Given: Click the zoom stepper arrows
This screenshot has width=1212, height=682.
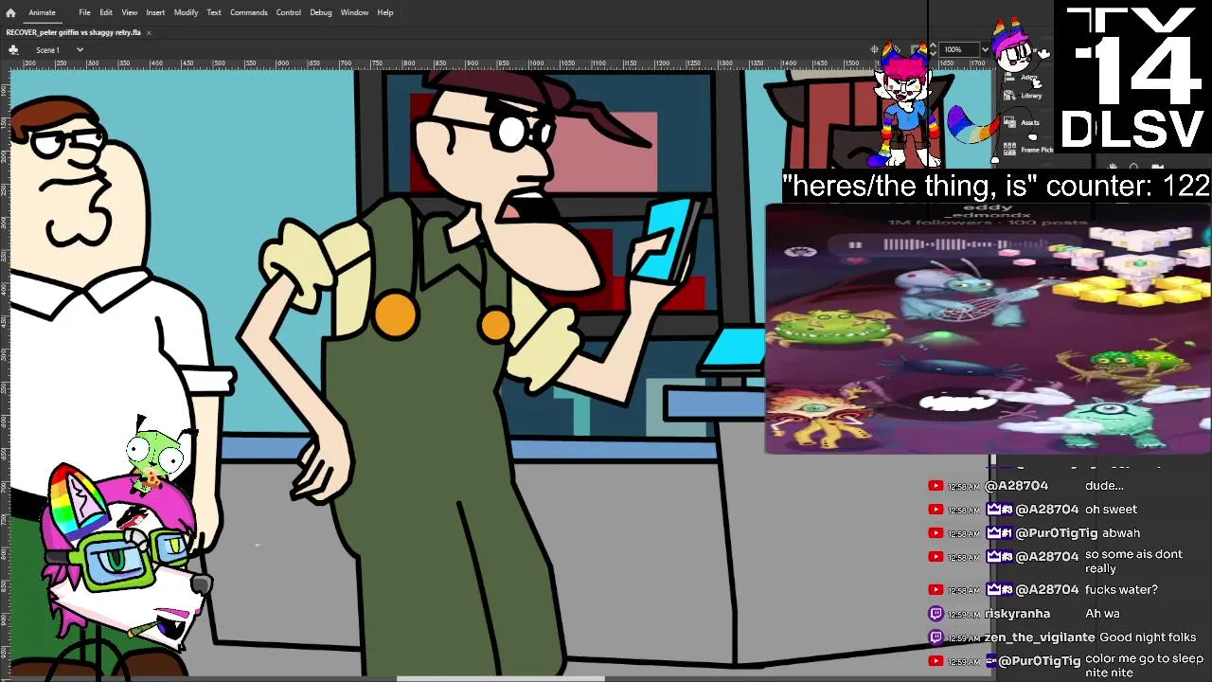Looking at the screenshot, I should point(933,49).
